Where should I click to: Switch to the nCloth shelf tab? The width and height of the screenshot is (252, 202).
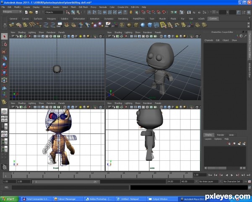point(201,19)
